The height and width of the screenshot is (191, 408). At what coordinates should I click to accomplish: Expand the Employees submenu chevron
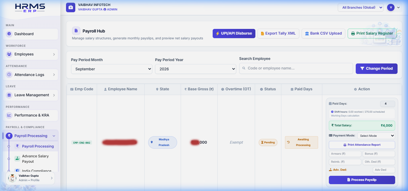pyautogui.click(x=54, y=55)
